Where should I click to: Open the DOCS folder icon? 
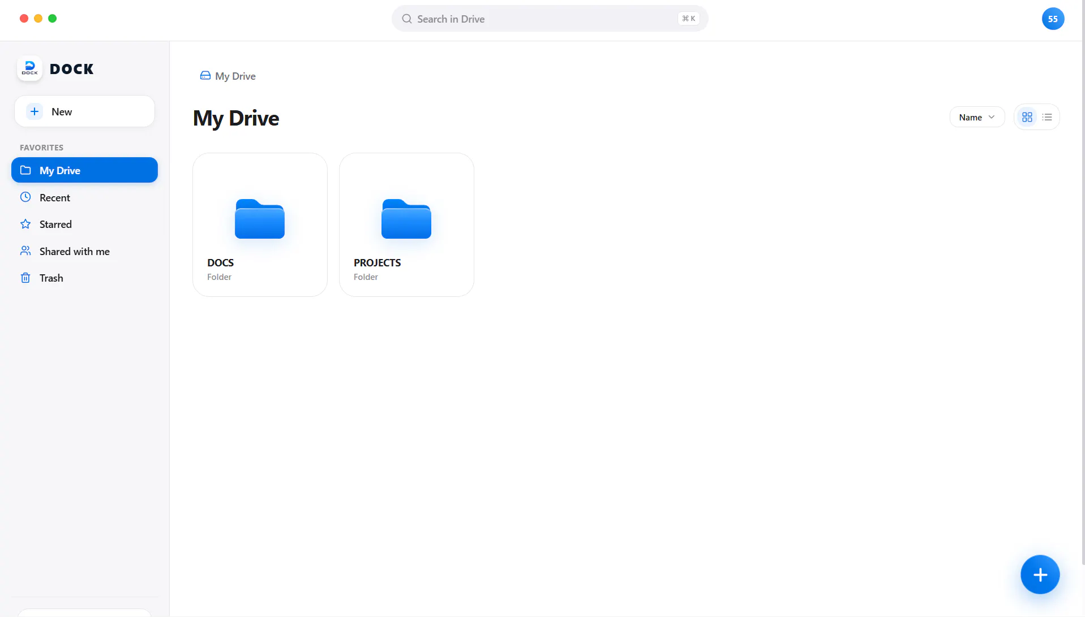(x=260, y=219)
